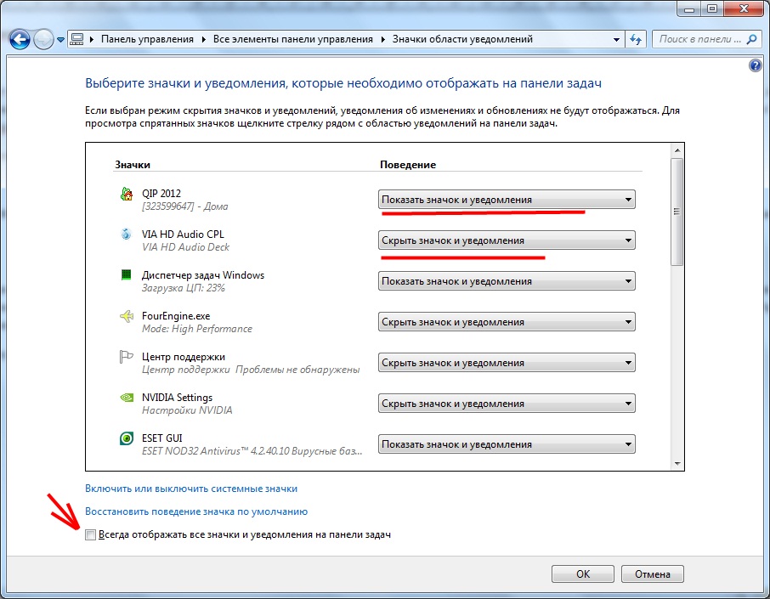Screen dimensions: 770x599
Task: Open behavior dropdown for NVIDIA Settings
Action: pyautogui.click(x=507, y=403)
